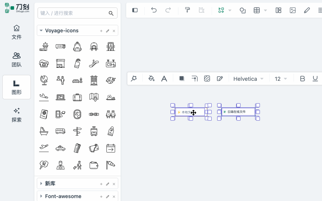The width and height of the screenshot is (322, 201).
Task: Click the fill color bucket icon
Action: (151, 79)
